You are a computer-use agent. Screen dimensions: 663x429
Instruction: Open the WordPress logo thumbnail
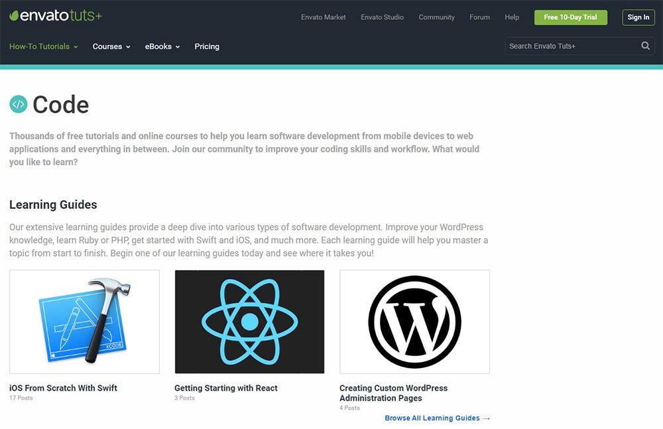click(414, 322)
